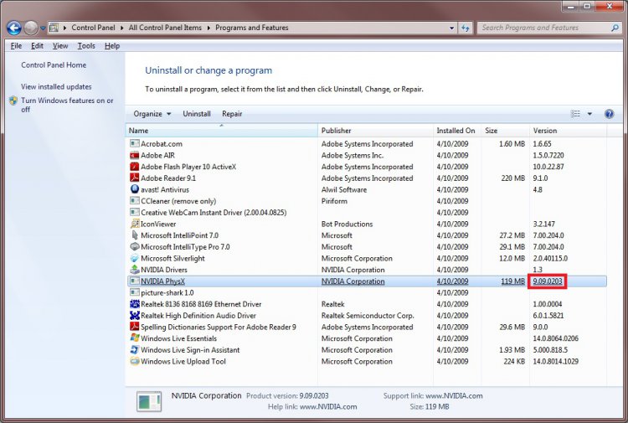Click All Control Panel Items breadcrumb
The image size is (628, 423).
tap(165, 28)
